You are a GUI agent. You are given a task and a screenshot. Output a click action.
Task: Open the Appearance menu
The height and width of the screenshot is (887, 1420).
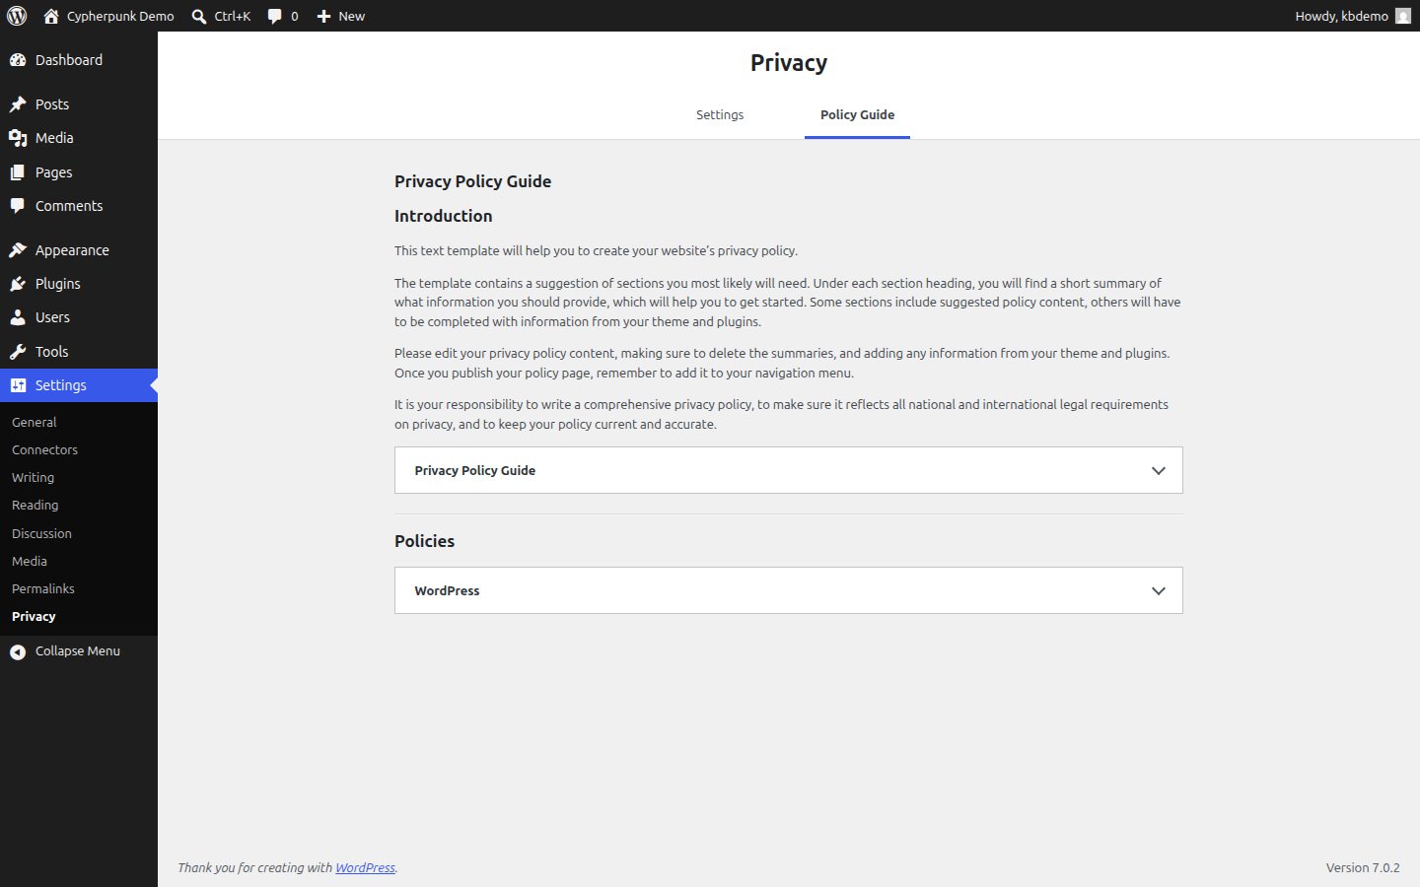tap(79, 250)
